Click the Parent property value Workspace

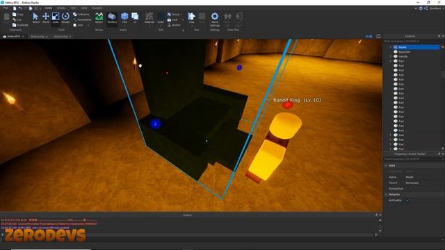tap(412, 183)
